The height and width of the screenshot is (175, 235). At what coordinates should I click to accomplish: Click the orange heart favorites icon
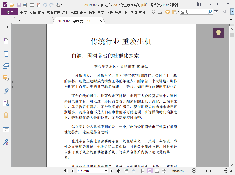[168, 12]
